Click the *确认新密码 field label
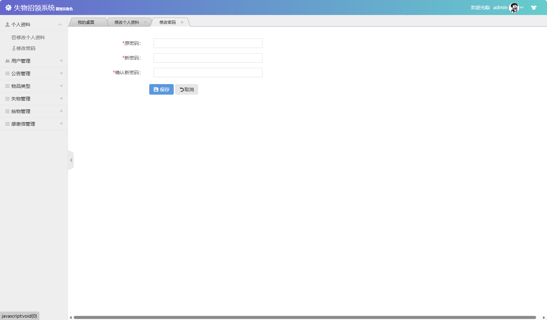 coord(127,73)
